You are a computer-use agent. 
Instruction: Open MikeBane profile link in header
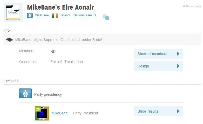click(x=42, y=15)
